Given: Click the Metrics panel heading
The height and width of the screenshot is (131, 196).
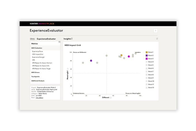Looking at the screenshot, I should (x=35, y=44).
